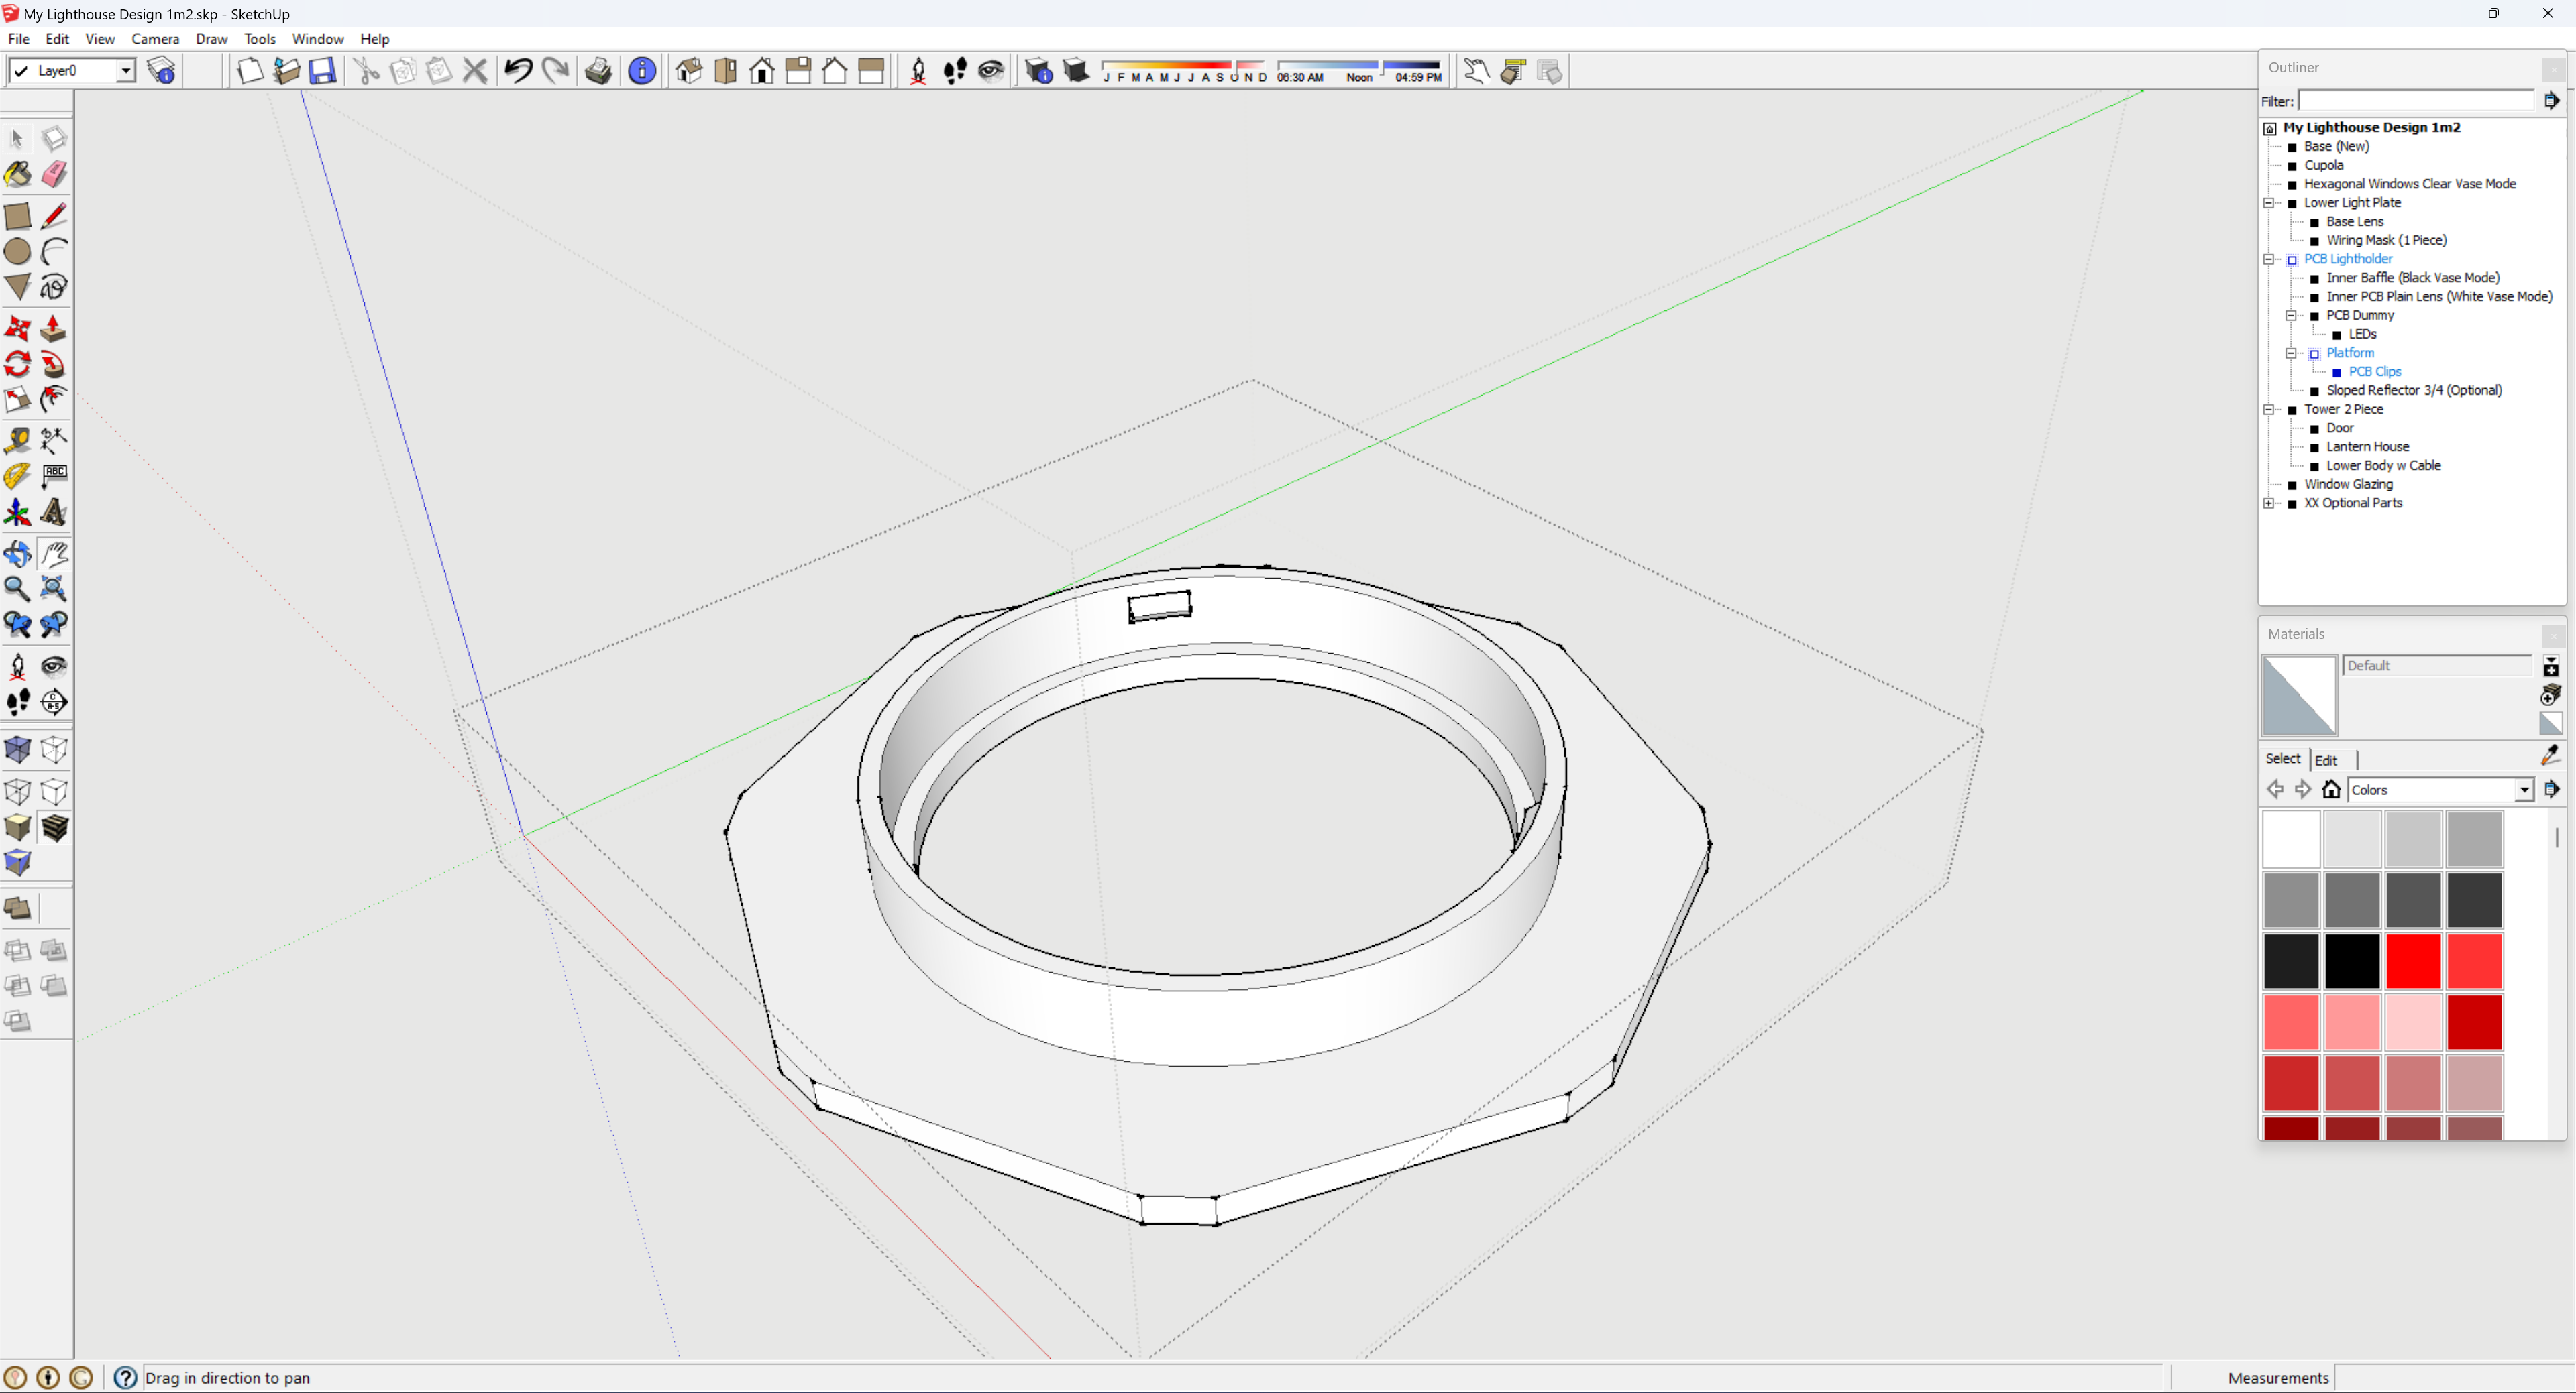
Task: Switch to Shaded With Textures style
Action: point(54,827)
